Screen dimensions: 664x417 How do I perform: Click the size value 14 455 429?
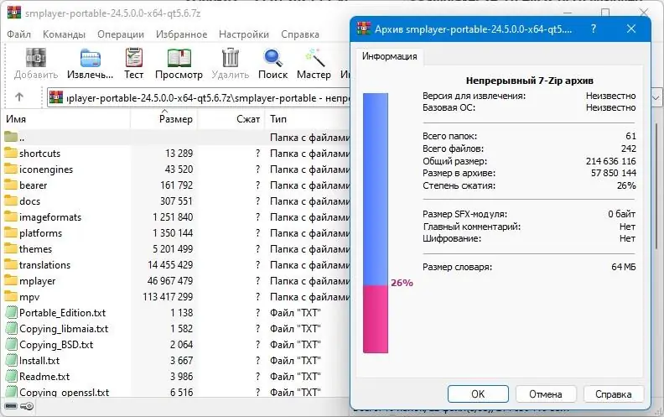(x=170, y=265)
